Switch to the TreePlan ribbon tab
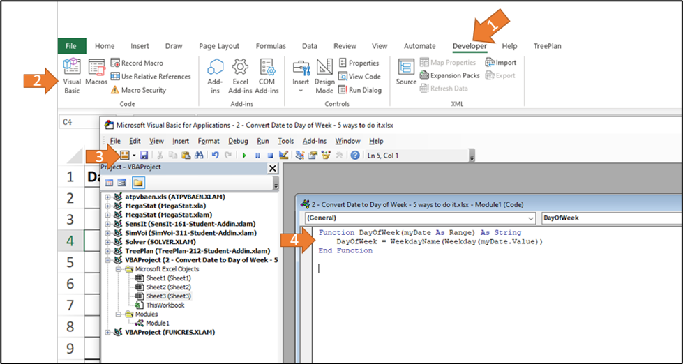Image resolution: width=683 pixels, height=364 pixels. [548, 46]
